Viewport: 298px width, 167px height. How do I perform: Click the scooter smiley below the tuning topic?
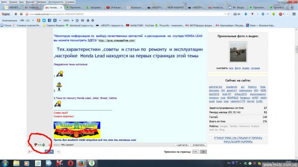click(58, 104)
